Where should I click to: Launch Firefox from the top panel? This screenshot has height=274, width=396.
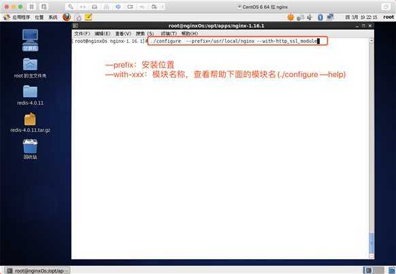[x=67, y=17]
